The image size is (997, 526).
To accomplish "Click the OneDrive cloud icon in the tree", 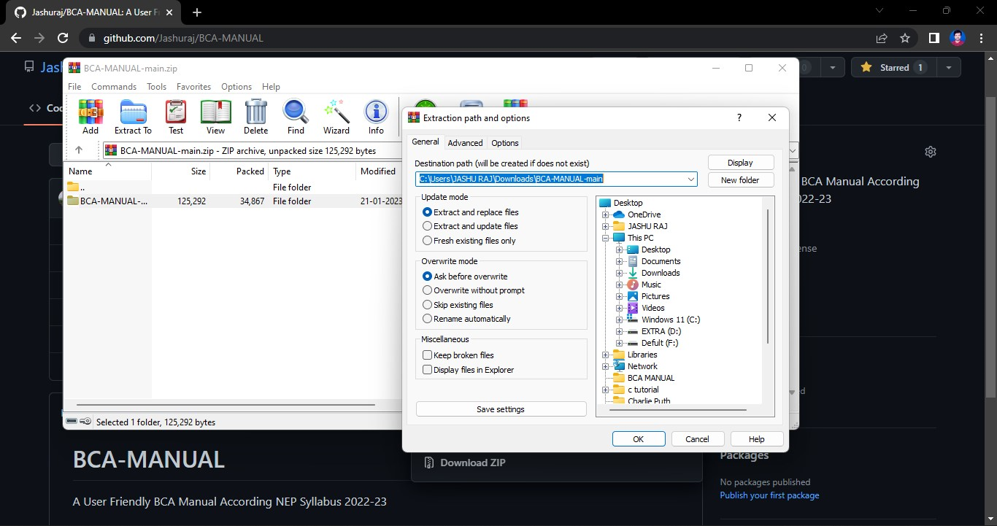I will (x=619, y=214).
